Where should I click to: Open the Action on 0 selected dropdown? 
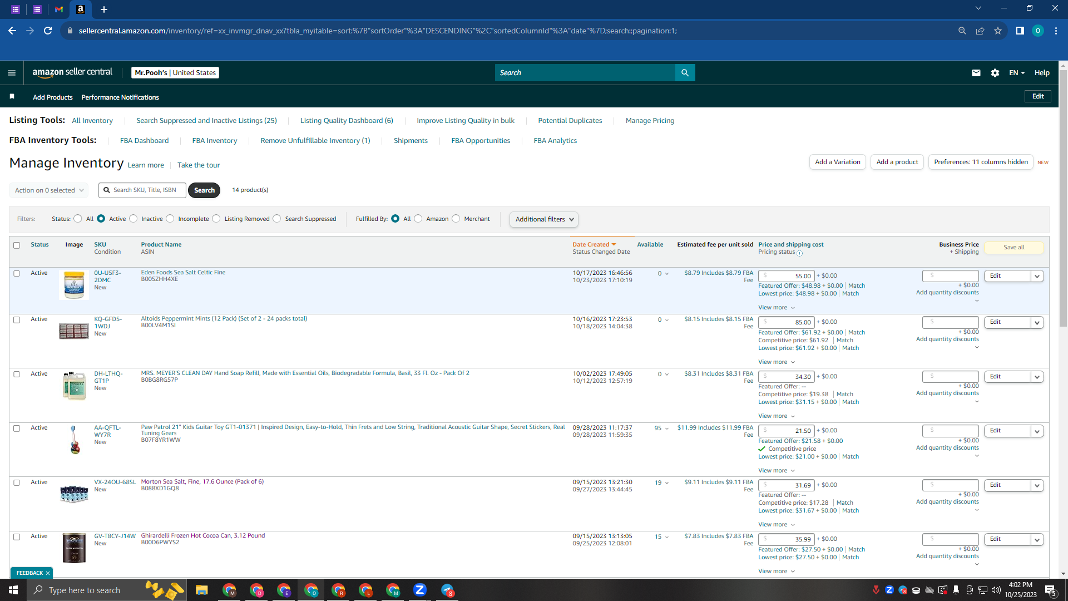coord(49,190)
